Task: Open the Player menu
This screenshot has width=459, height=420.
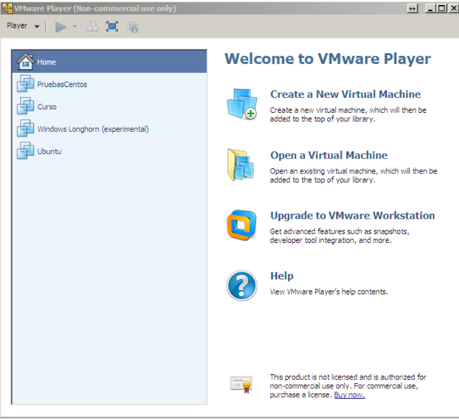Action: pos(23,26)
